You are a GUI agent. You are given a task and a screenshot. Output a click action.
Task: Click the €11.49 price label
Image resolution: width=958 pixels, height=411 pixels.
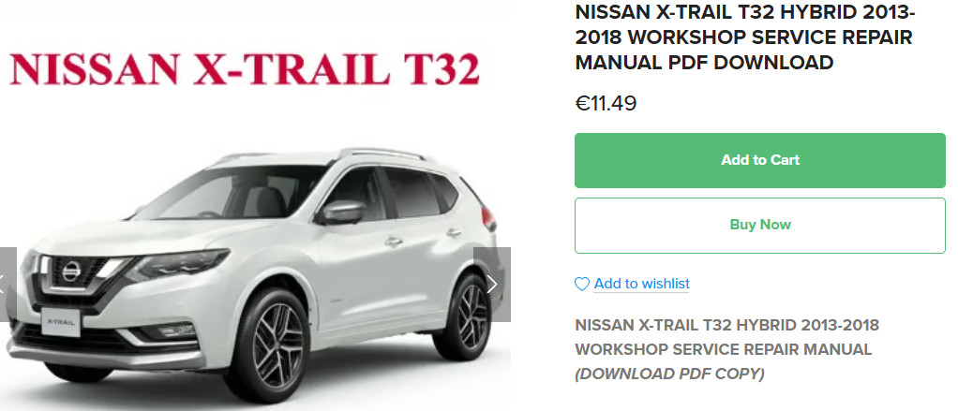click(x=606, y=104)
